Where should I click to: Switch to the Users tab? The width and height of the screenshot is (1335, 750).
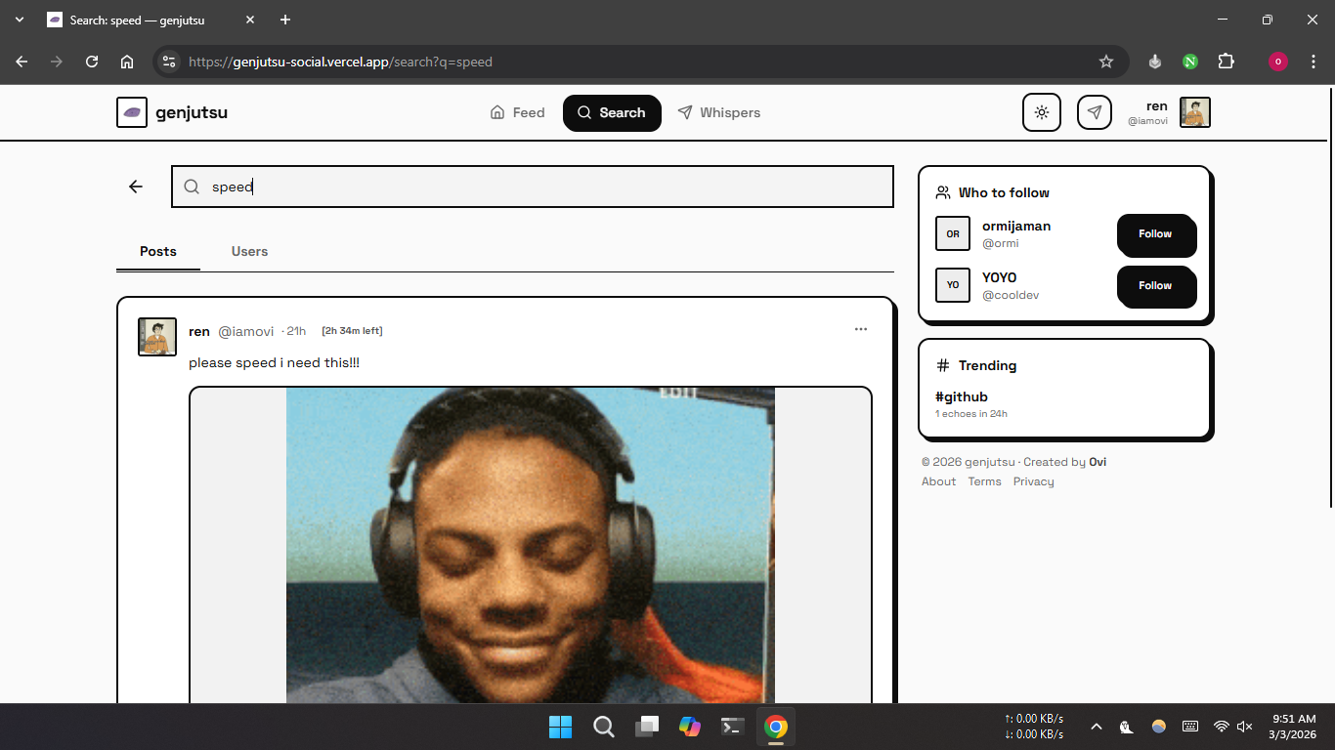(x=249, y=251)
